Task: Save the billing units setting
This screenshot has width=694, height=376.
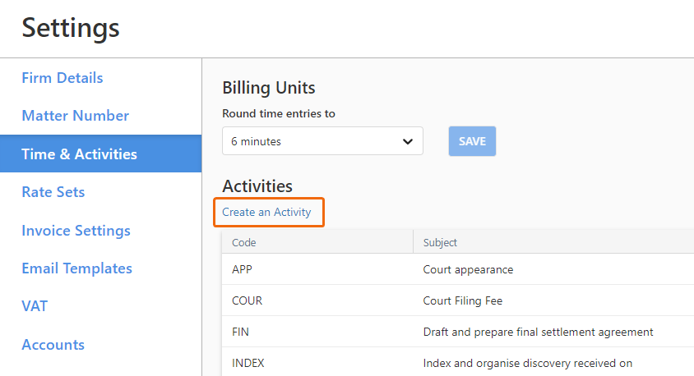Action: [x=472, y=141]
